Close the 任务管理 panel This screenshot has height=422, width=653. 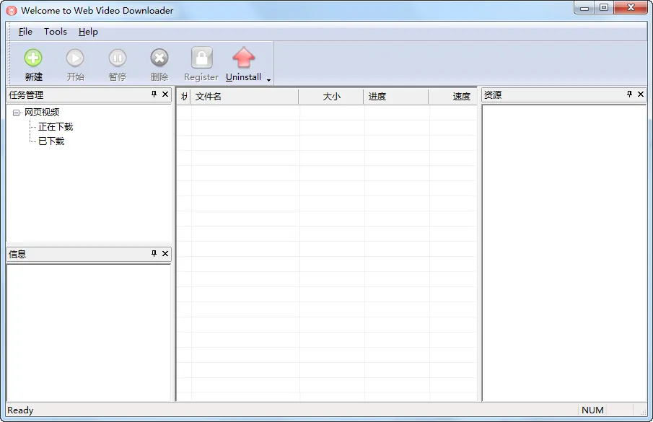pos(165,94)
